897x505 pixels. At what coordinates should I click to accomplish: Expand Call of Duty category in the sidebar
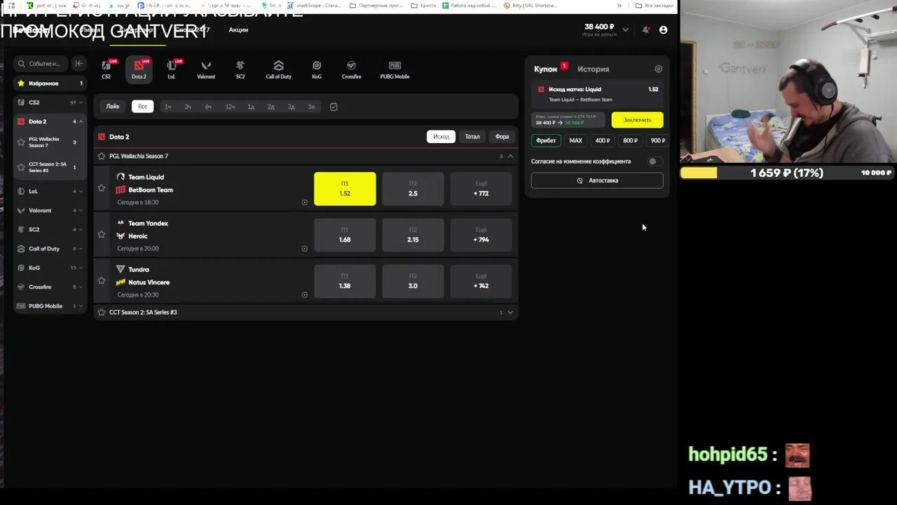pyautogui.click(x=81, y=248)
